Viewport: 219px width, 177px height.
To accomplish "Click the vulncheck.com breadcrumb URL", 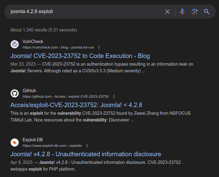I will tap(58, 47).
